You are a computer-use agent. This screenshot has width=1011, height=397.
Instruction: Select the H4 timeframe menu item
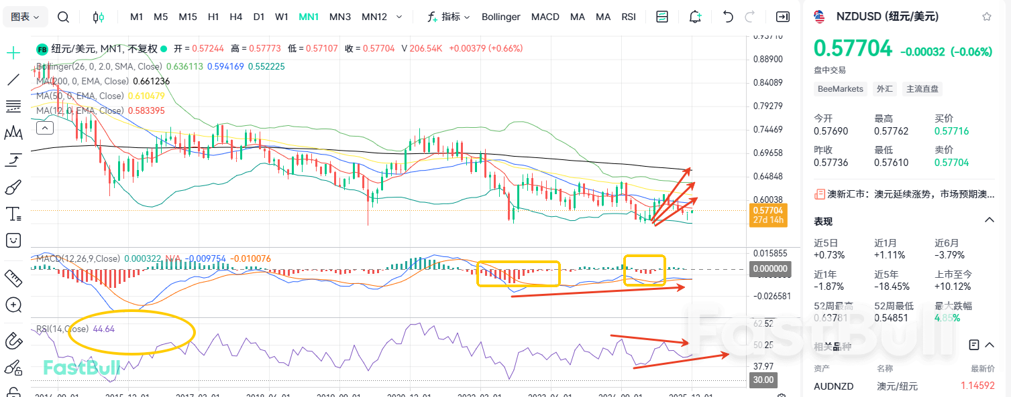tap(235, 17)
